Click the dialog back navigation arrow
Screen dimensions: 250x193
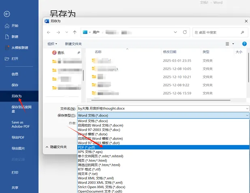[x=49, y=32]
